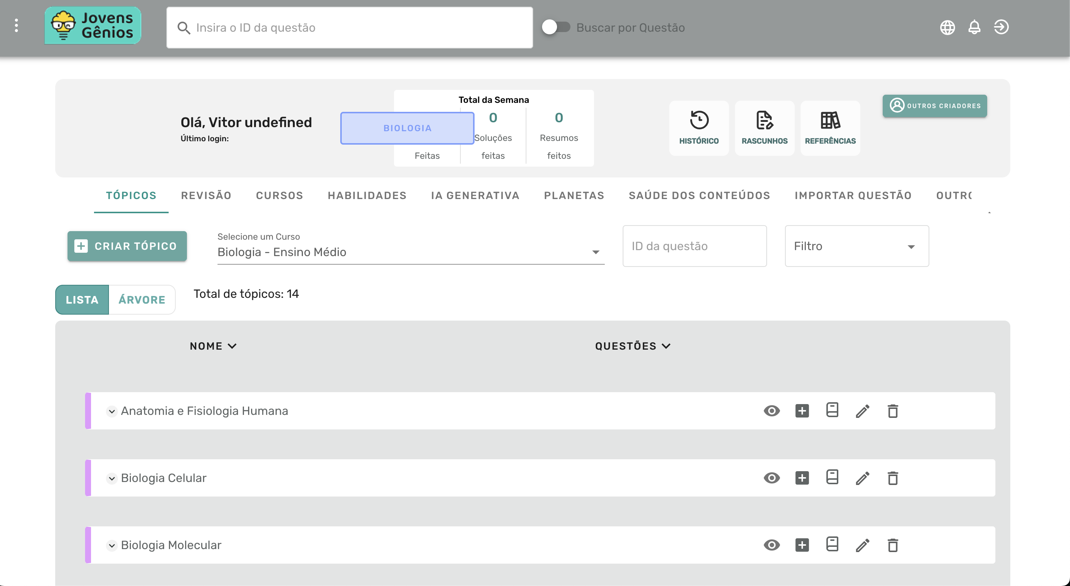1070x586 pixels.
Task: Click the CRIAR TÓPICO button
Action: [127, 246]
